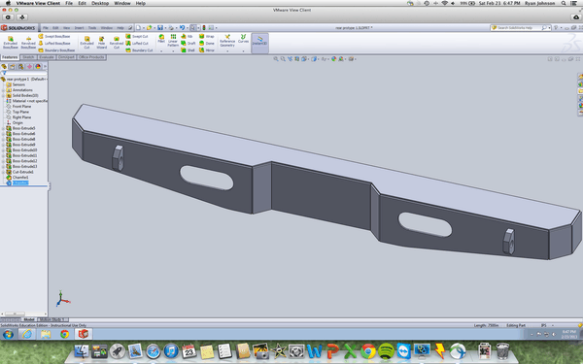Screen dimensions: 583x364
Task: Switch to the Sketch tab
Action: 28,57
